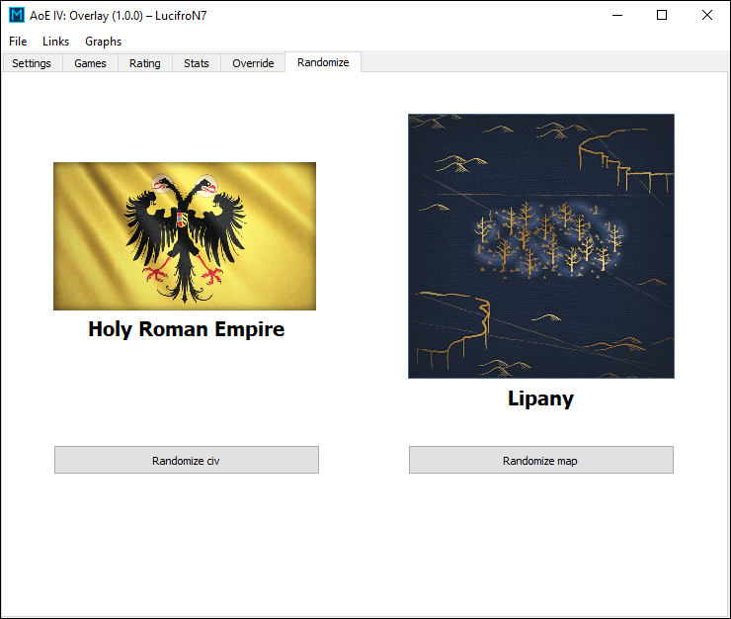This screenshot has height=619, width=731.
Task: Switch to the Settings tab
Action: point(32,63)
